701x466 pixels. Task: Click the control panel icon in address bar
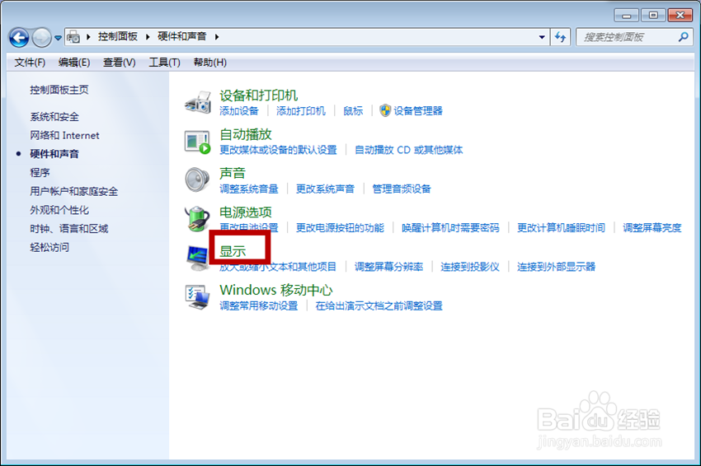(x=73, y=37)
